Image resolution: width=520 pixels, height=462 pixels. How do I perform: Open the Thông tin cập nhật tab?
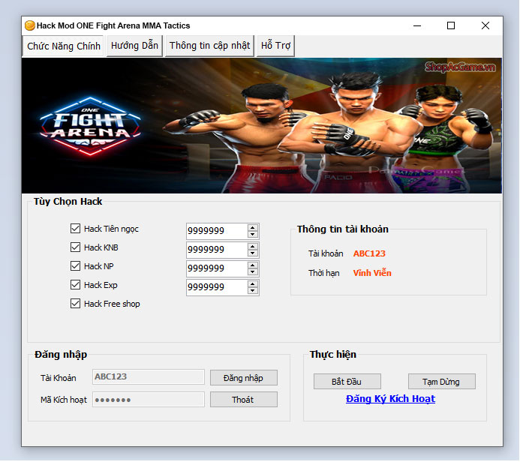(209, 46)
